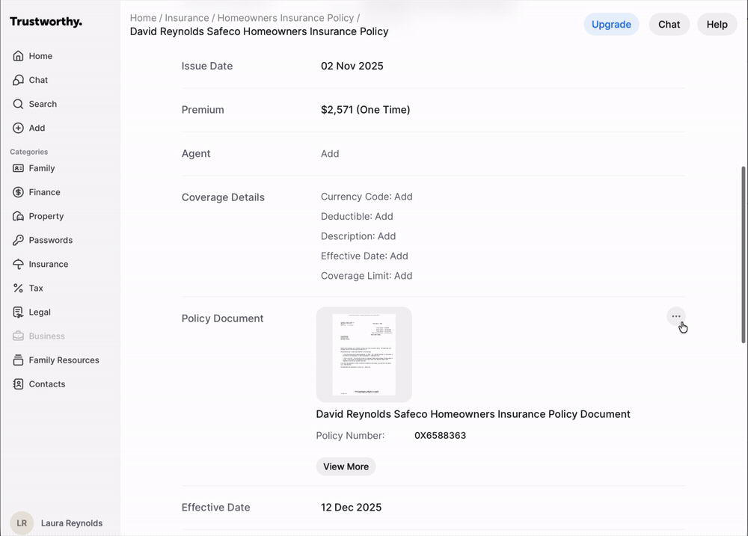Open the Policy Document three-dot menu

[676, 316]
